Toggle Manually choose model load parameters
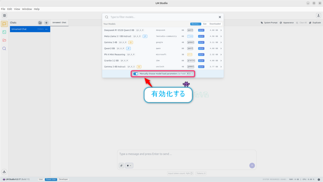 136,74
